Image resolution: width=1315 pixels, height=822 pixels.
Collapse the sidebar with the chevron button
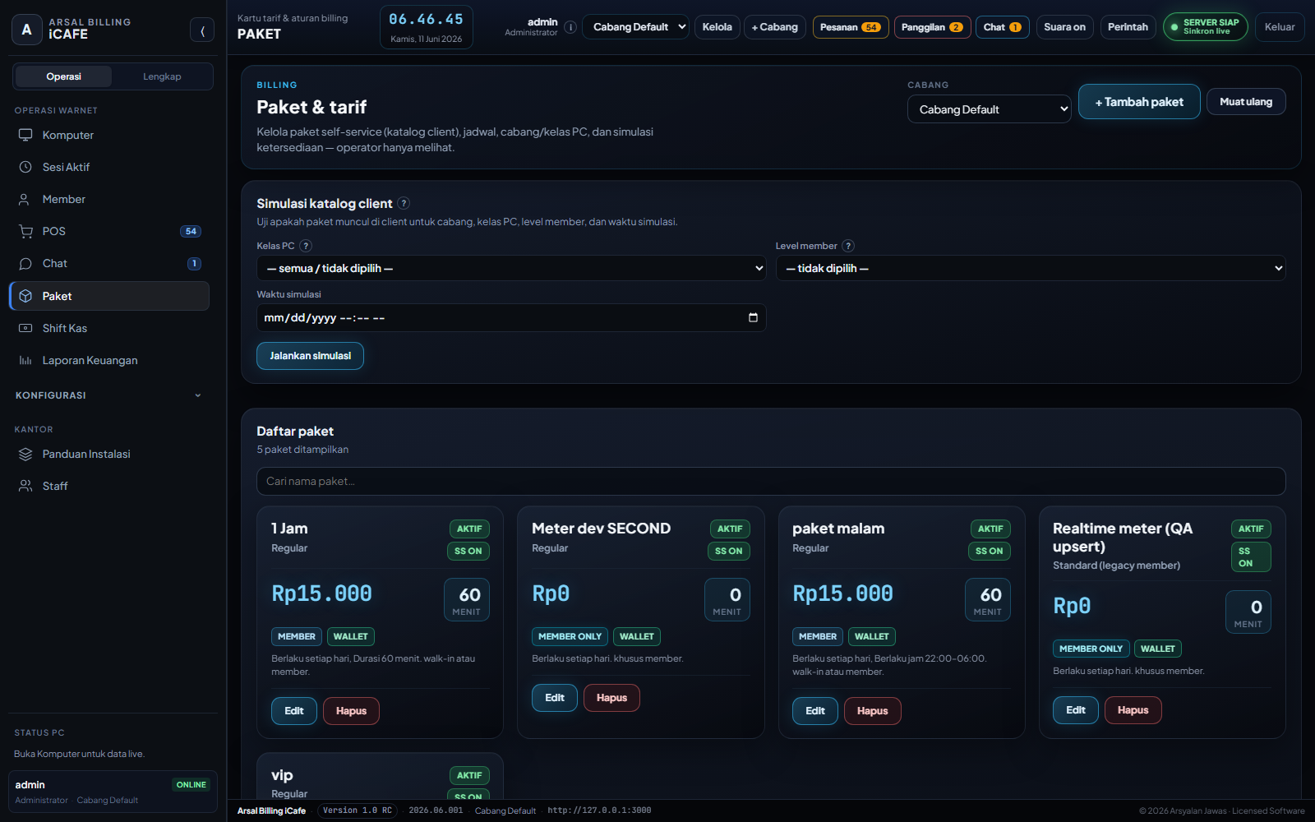(x=202, y=30)
